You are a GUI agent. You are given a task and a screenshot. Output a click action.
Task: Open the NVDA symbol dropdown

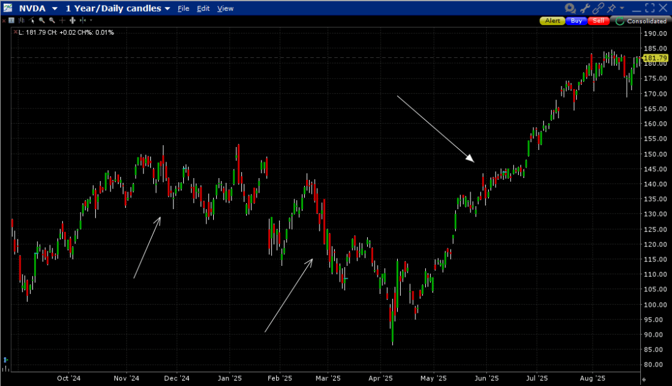[55, 9]
